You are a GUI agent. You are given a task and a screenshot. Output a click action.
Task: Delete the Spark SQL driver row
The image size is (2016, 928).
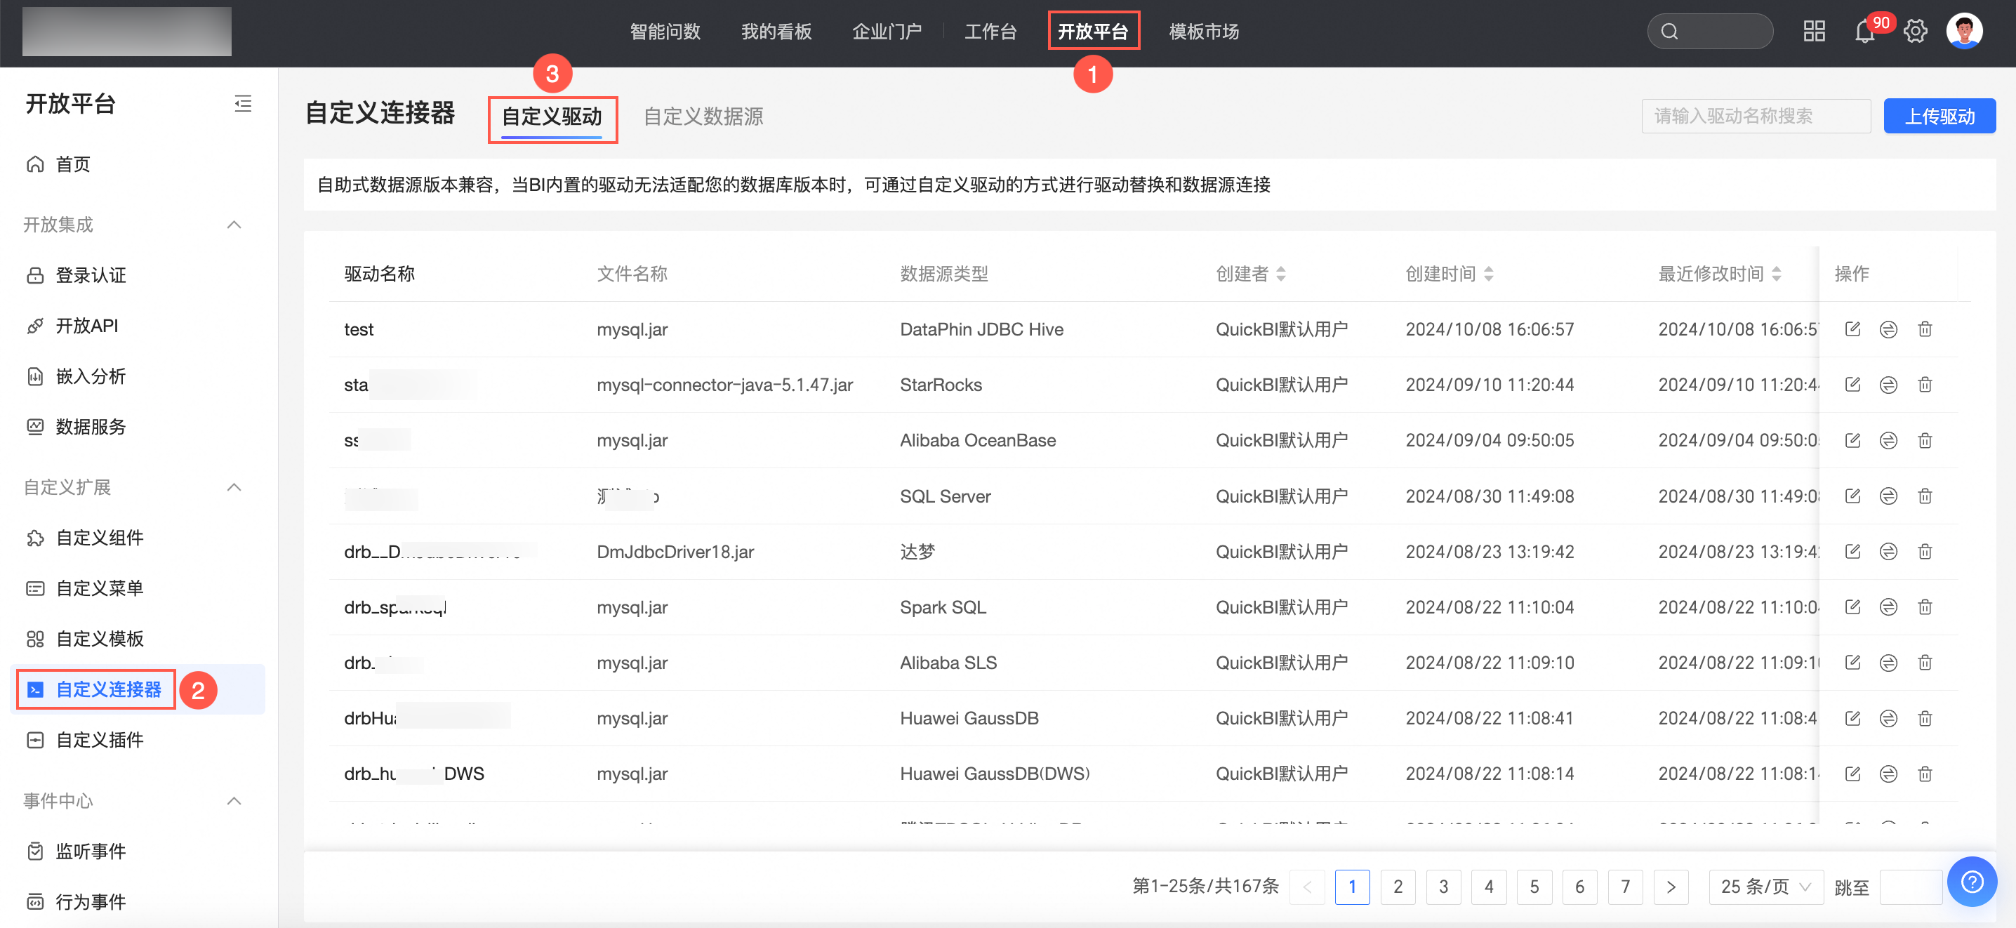[x=1925, y=606]
